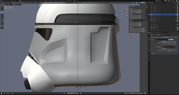Open the Material properties tab

pos(149,60)
